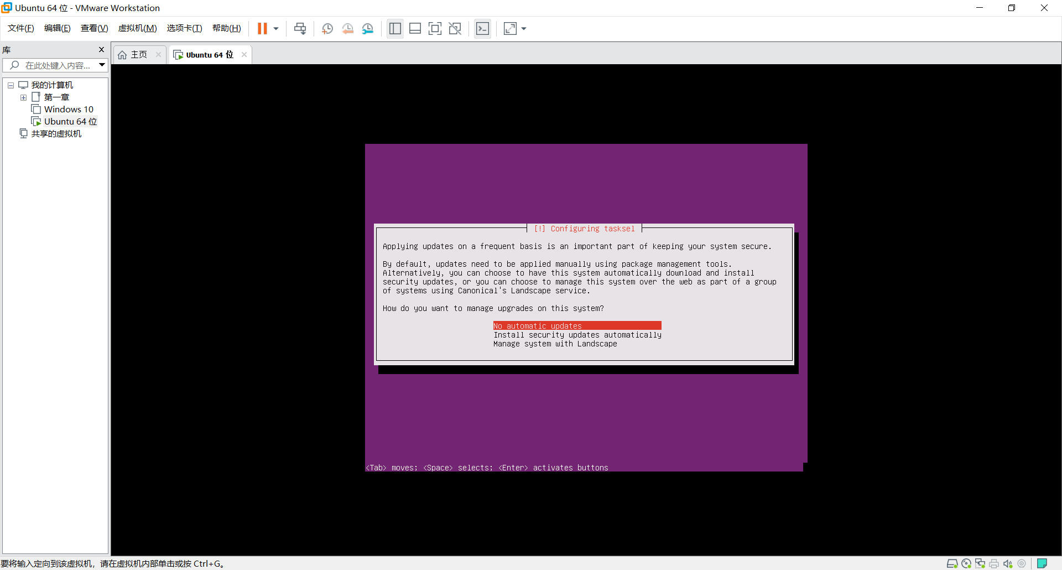Click the 共享的虚拟机 shared VMs icon
The width and height of the screenshot is (1062, 570).
[x=23, y=134]
